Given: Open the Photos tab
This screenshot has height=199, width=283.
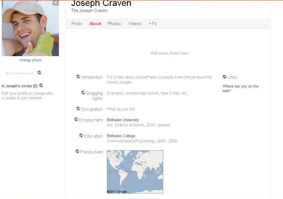Looking at the screenshot, I should click(114, 24).
